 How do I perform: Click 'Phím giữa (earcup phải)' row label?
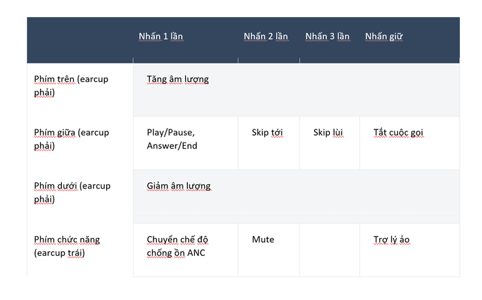pyautogui.click(x=72, y=139)
